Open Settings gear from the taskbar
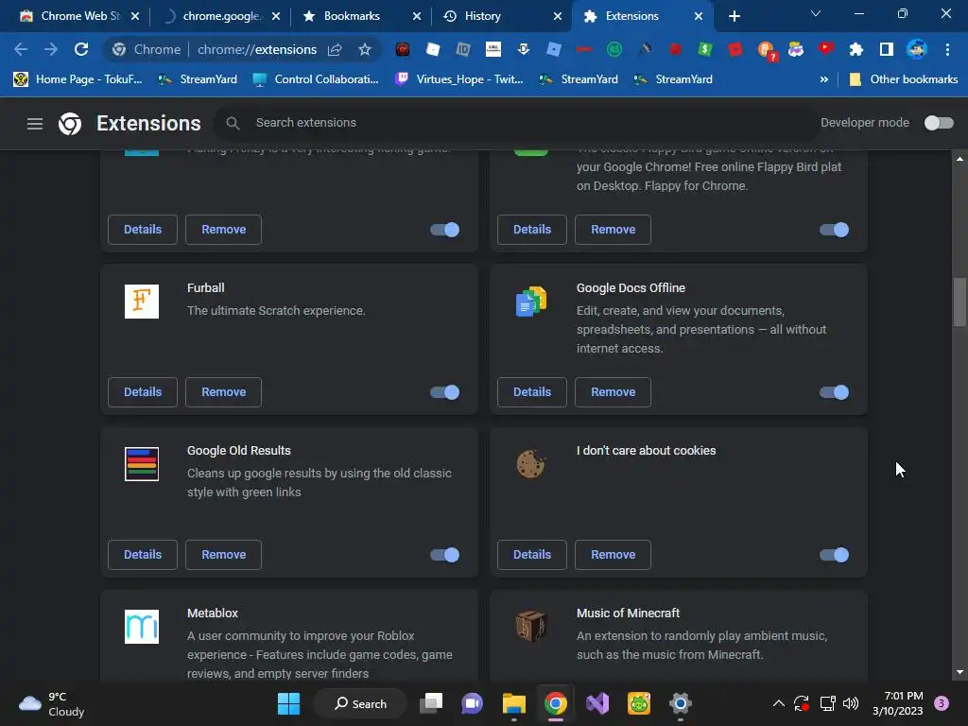The image size is (968, 726). (x=680, y=703)
